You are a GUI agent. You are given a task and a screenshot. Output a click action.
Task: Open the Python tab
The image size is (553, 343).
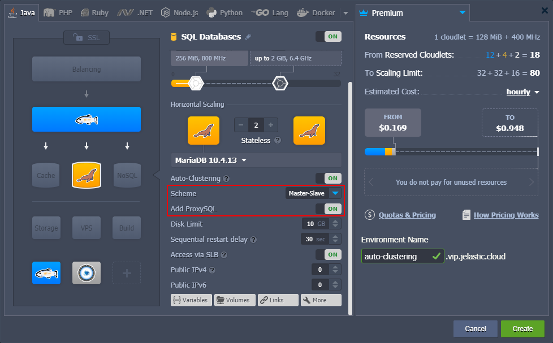[x=224, y=12]
